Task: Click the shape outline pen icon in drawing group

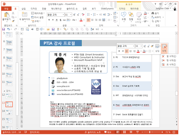Action: coord(145,17)
